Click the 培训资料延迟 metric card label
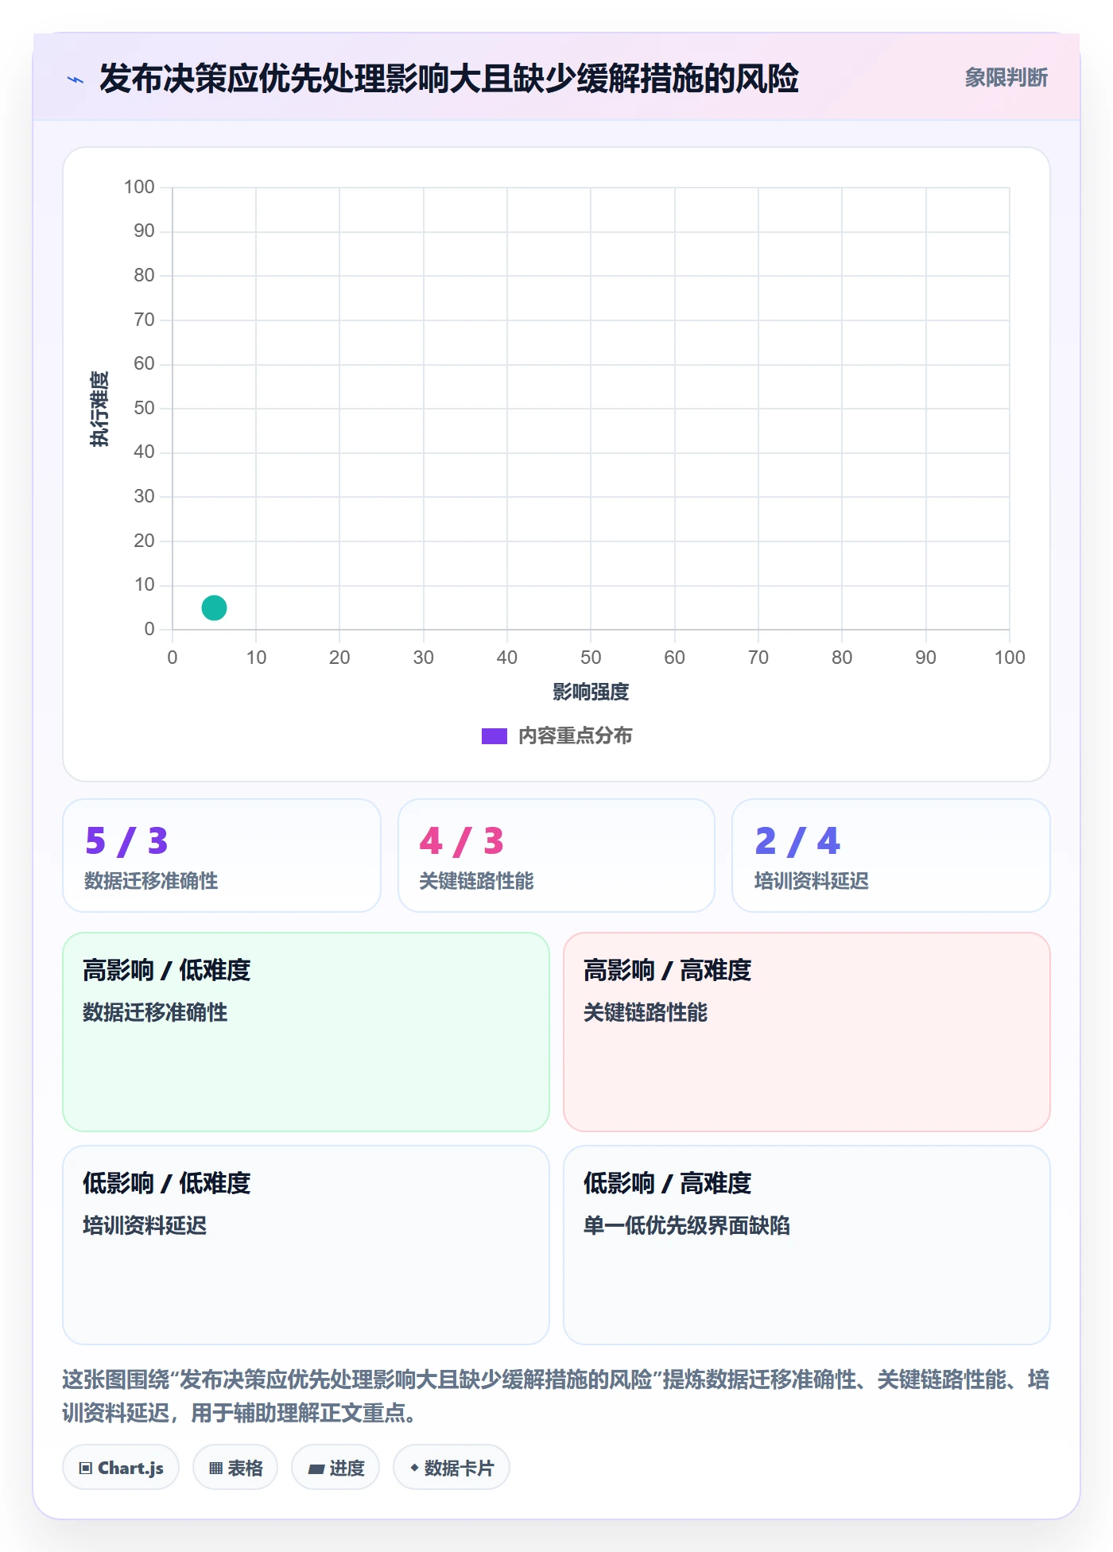 point(811,881)
